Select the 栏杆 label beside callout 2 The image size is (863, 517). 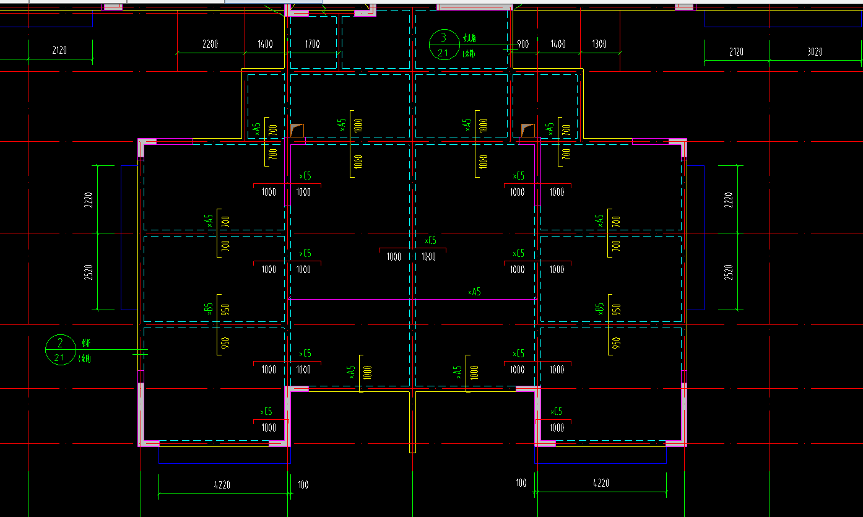click(x=85, y=343)
